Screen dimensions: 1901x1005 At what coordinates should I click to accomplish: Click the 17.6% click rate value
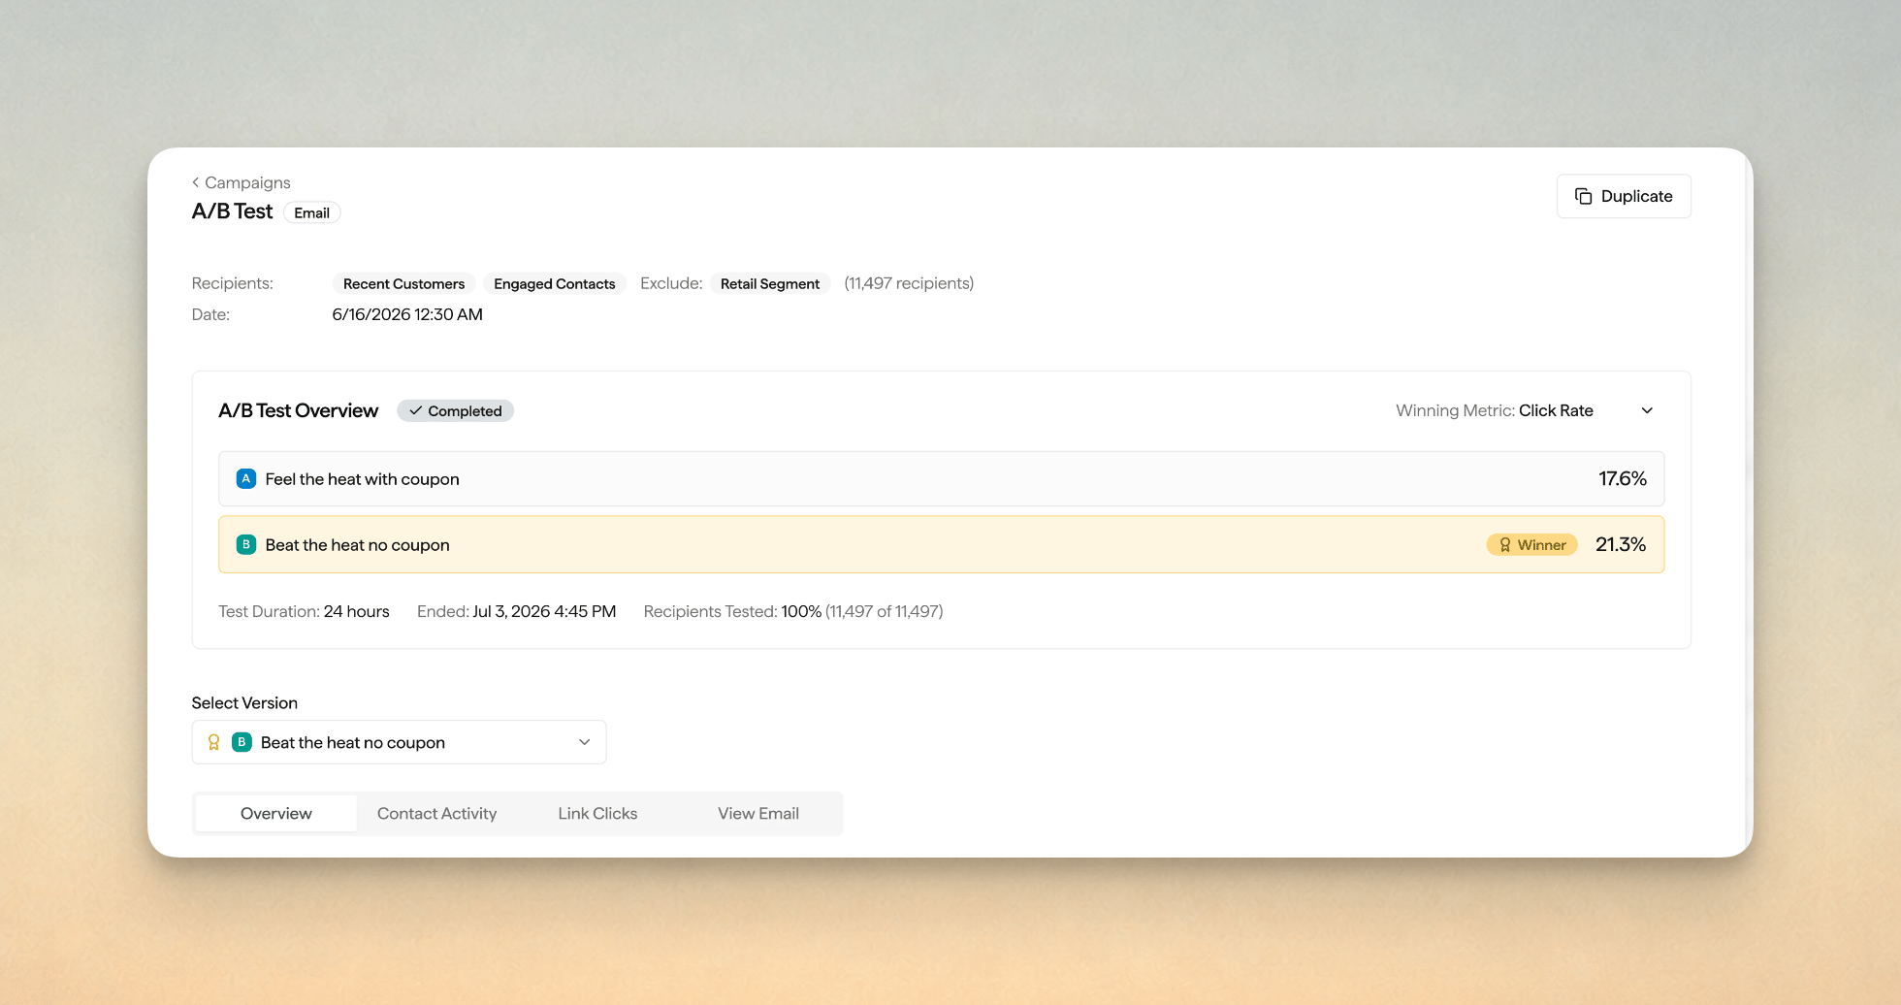(1623, 478)
